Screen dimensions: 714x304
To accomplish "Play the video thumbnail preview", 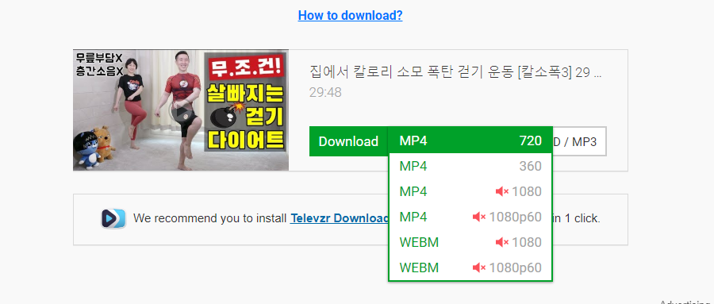I will (181, 111).
